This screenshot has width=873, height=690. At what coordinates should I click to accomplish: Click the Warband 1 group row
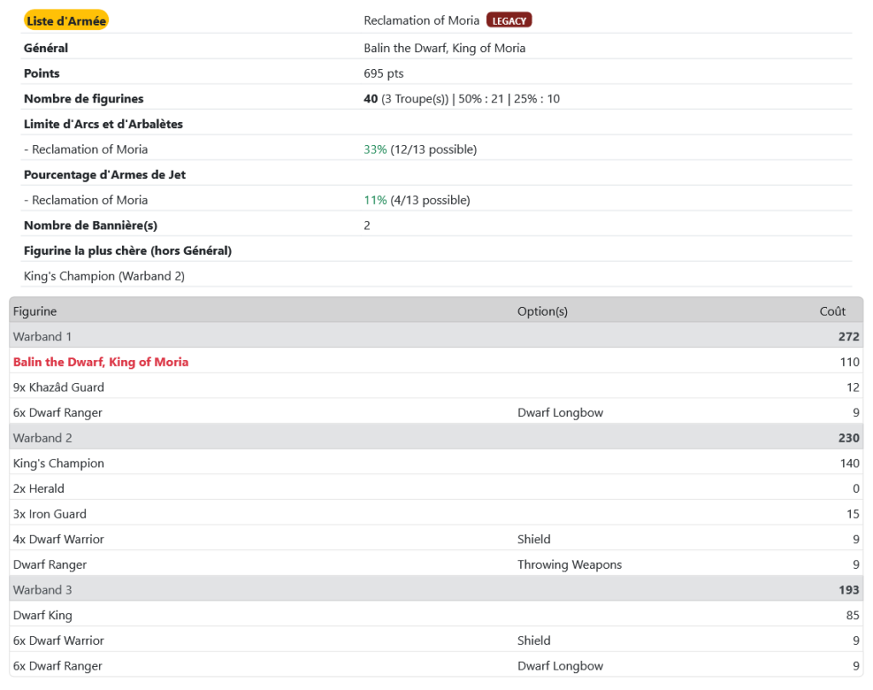click(x=436, y=336)
